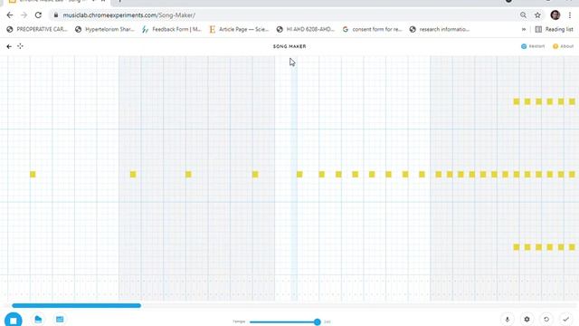Open Article Page bookmark
579x326 pixels.
[239, 29]
